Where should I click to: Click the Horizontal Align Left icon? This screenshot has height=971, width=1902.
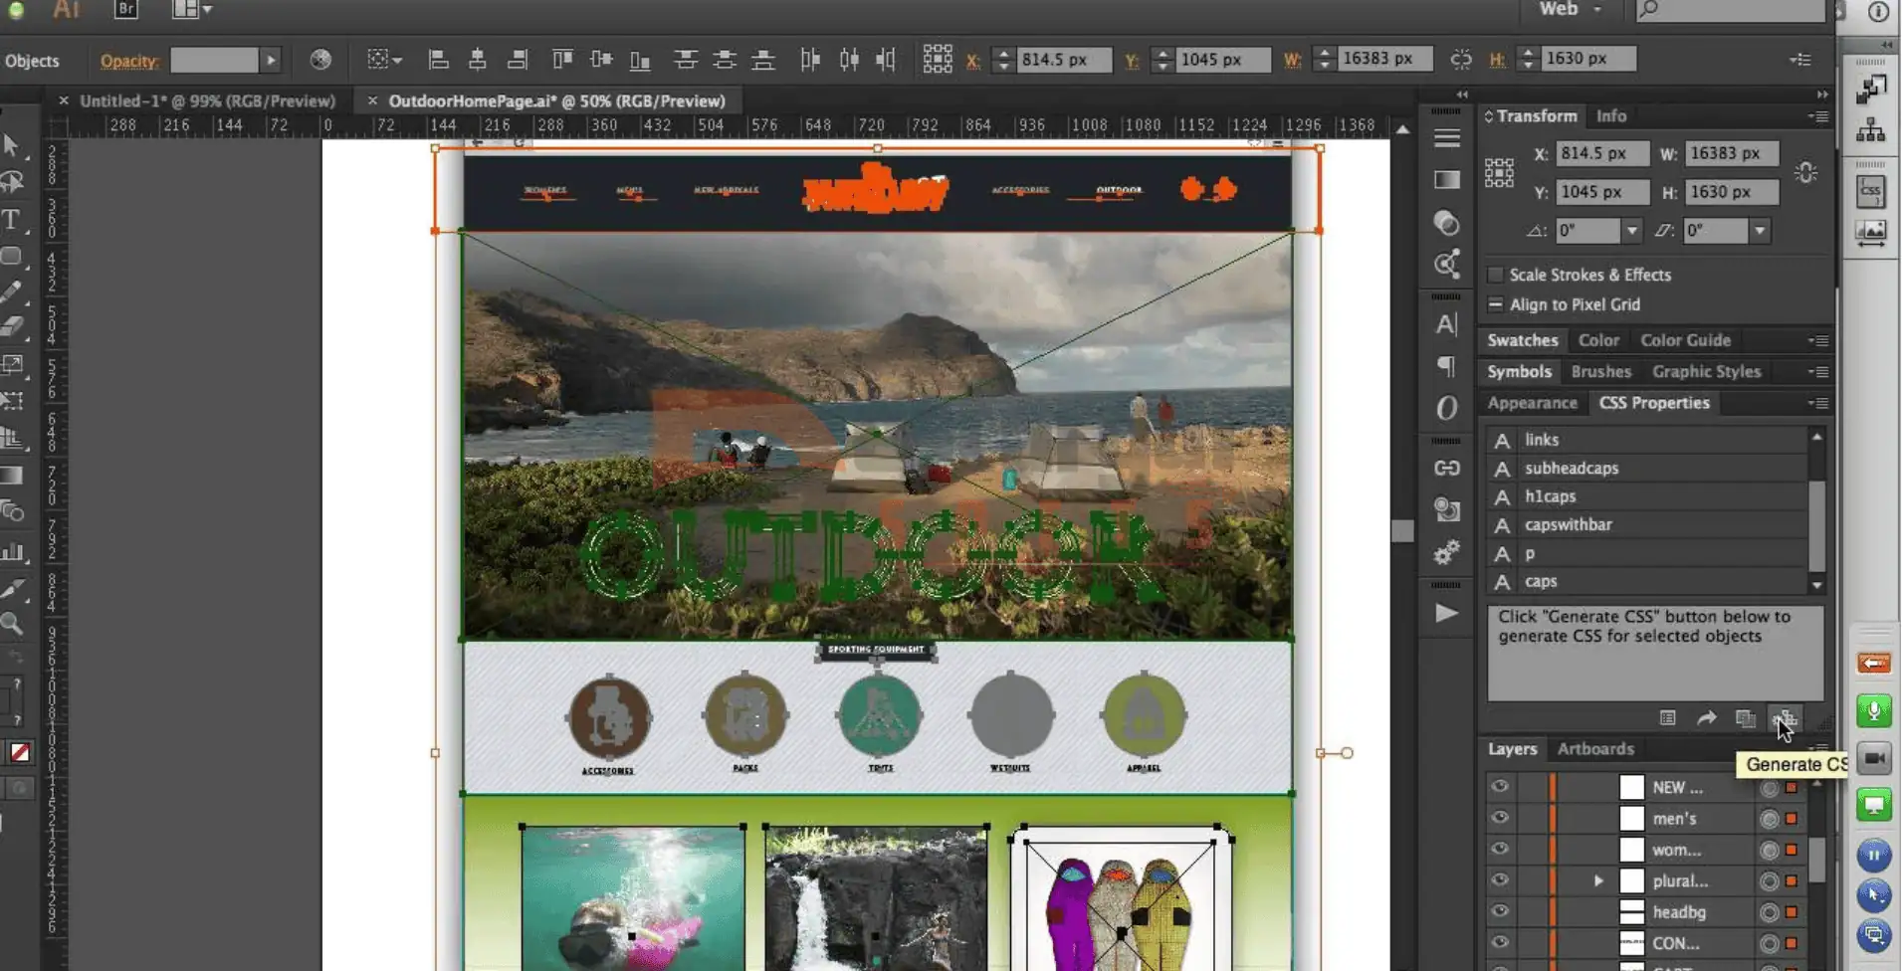[438, 60]
